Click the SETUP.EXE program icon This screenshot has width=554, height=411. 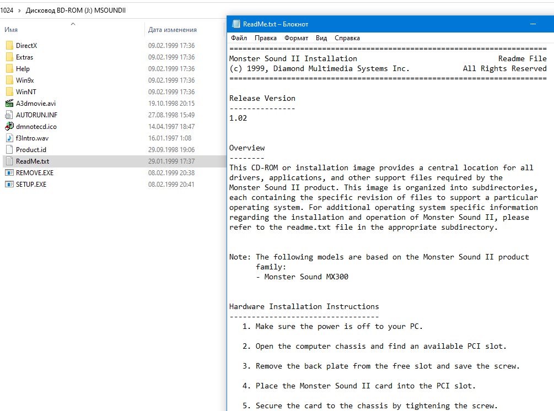tap(9, 185)
